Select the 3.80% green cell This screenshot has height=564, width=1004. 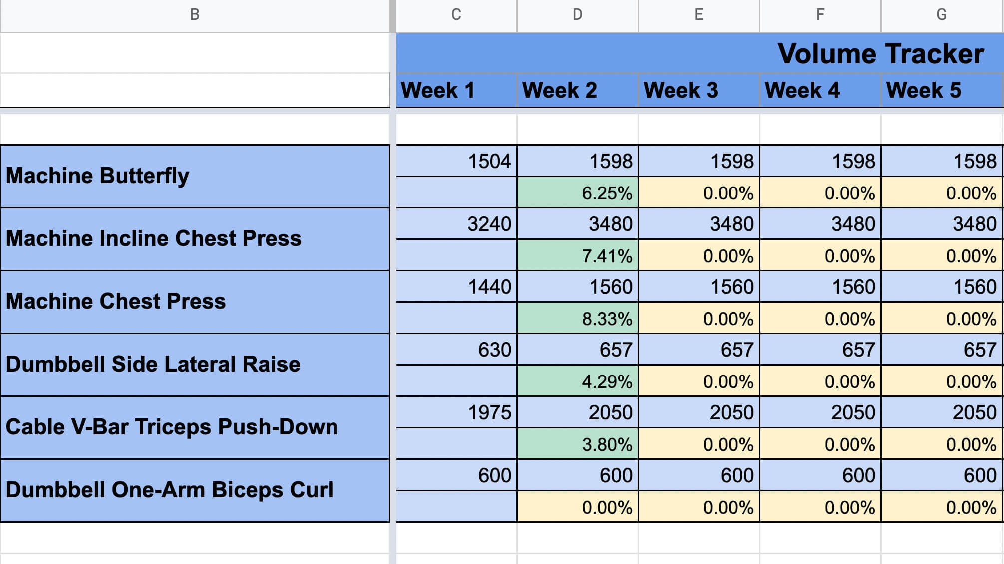(578, 444)
